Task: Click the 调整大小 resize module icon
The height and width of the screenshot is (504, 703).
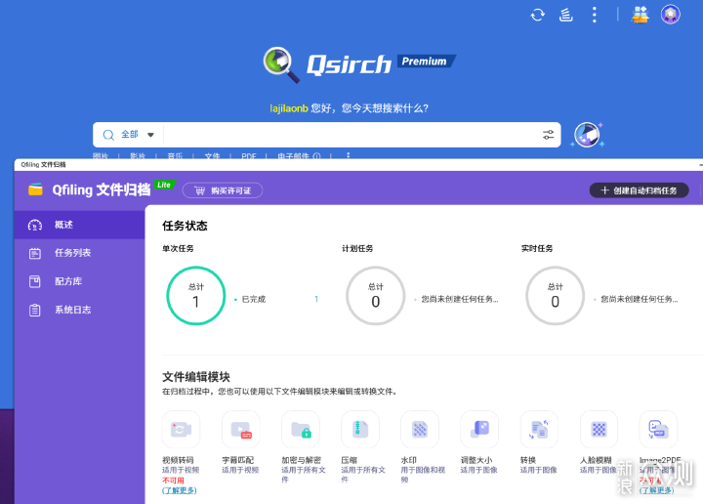Action: click(x=479, y=429)
